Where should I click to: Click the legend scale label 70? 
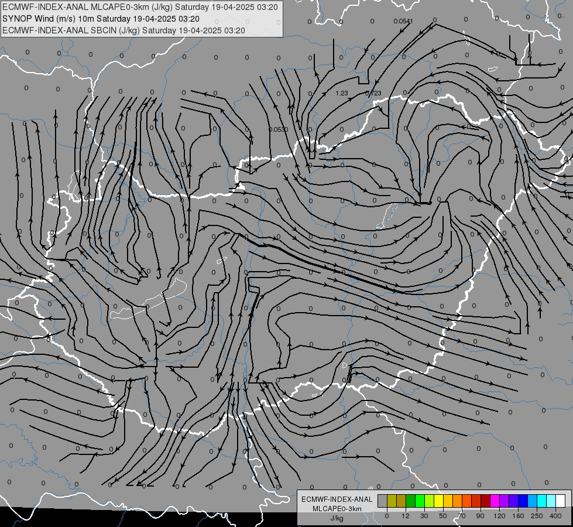(x=462, y=516)
